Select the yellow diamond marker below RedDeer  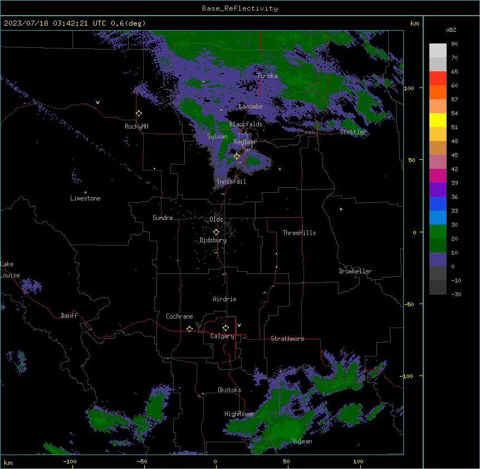(x=237, y=157)
